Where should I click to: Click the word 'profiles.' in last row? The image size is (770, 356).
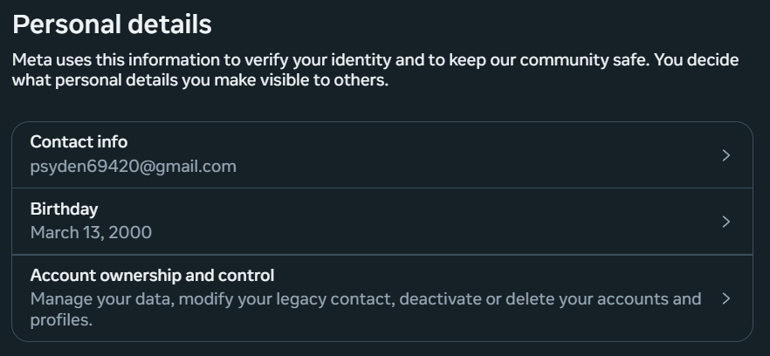click(x=61, y=320)
